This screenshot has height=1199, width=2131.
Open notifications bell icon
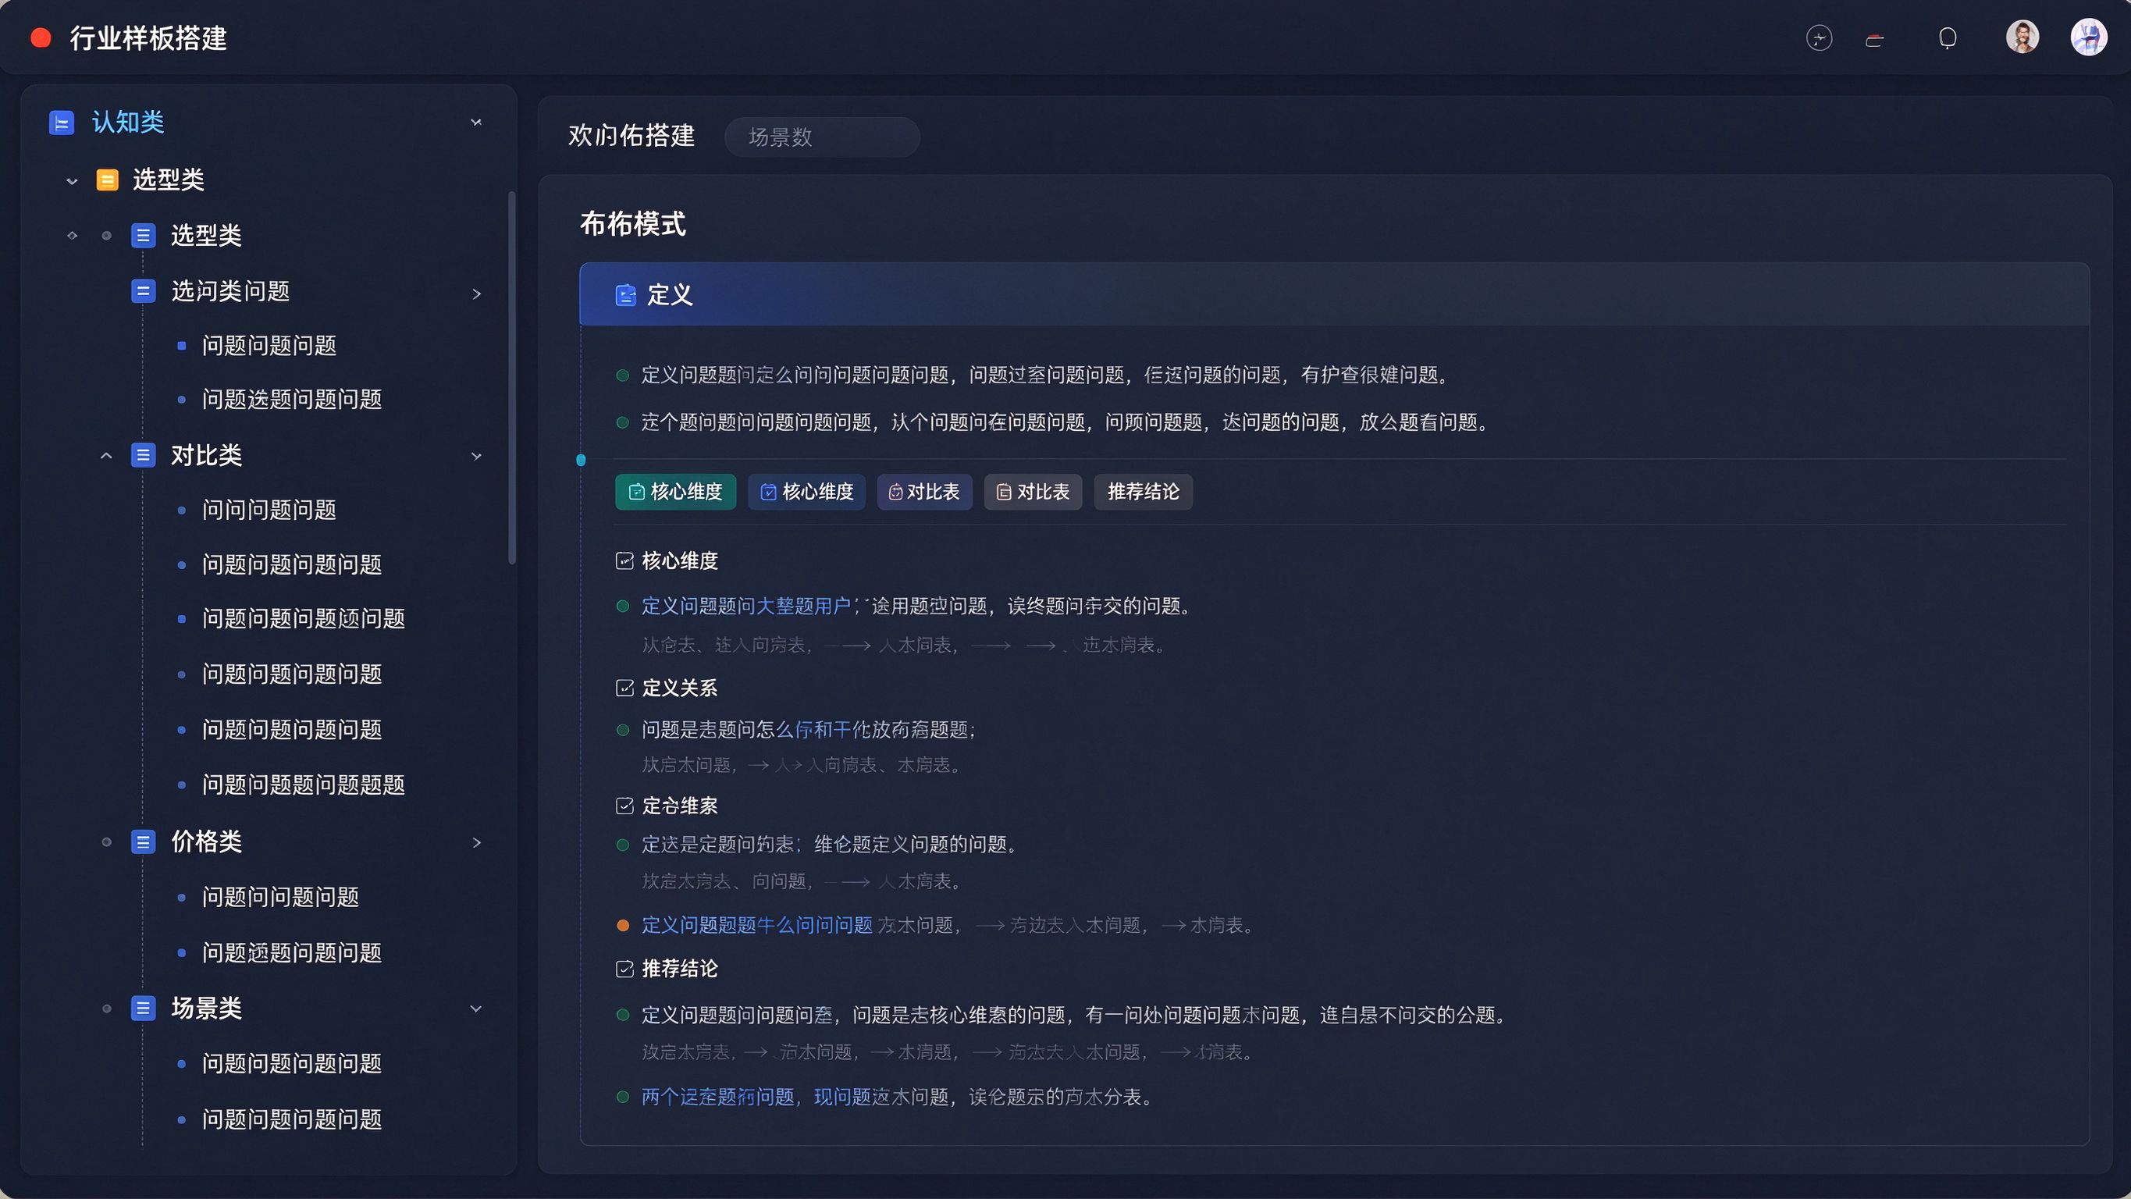click(x=1948, y=38)
